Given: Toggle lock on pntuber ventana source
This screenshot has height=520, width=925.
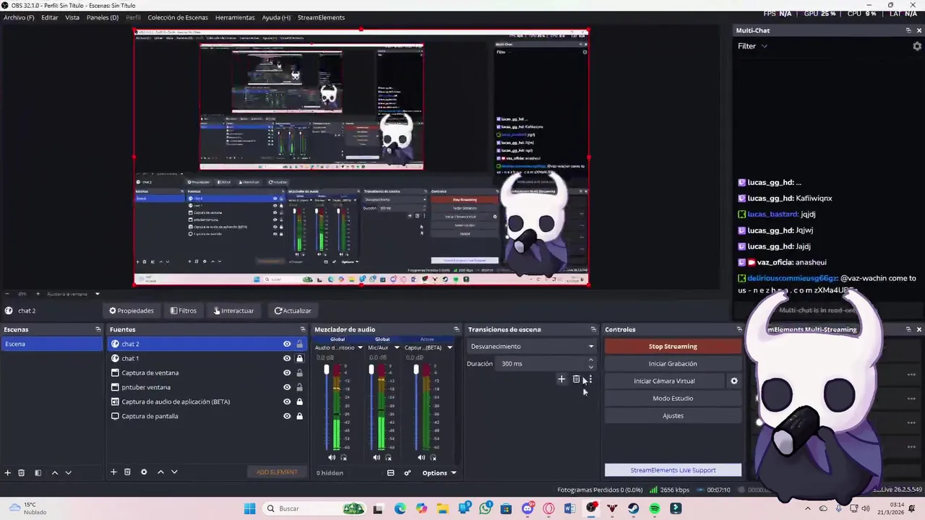Looking at the screenshot, I should click(299, 387).
